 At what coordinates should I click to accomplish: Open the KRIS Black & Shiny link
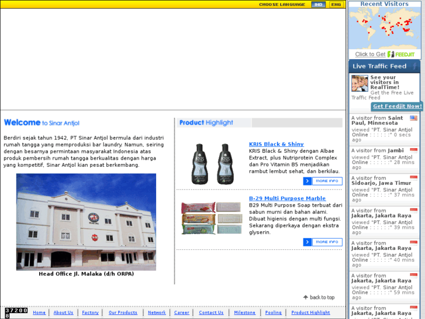(276, 144)
